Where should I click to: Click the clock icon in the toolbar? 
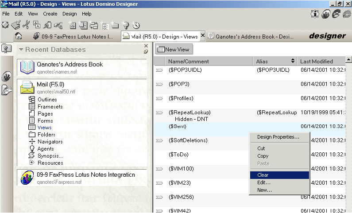[136, 25]
